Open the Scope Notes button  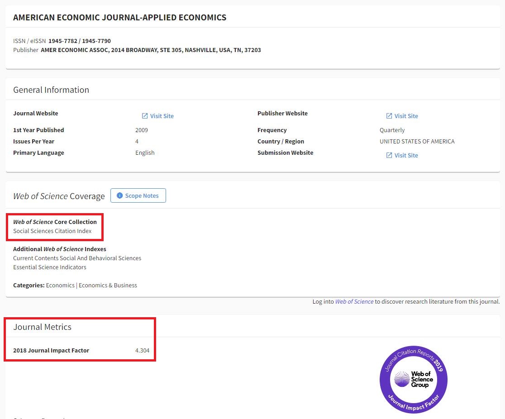[x=138, y=196]
